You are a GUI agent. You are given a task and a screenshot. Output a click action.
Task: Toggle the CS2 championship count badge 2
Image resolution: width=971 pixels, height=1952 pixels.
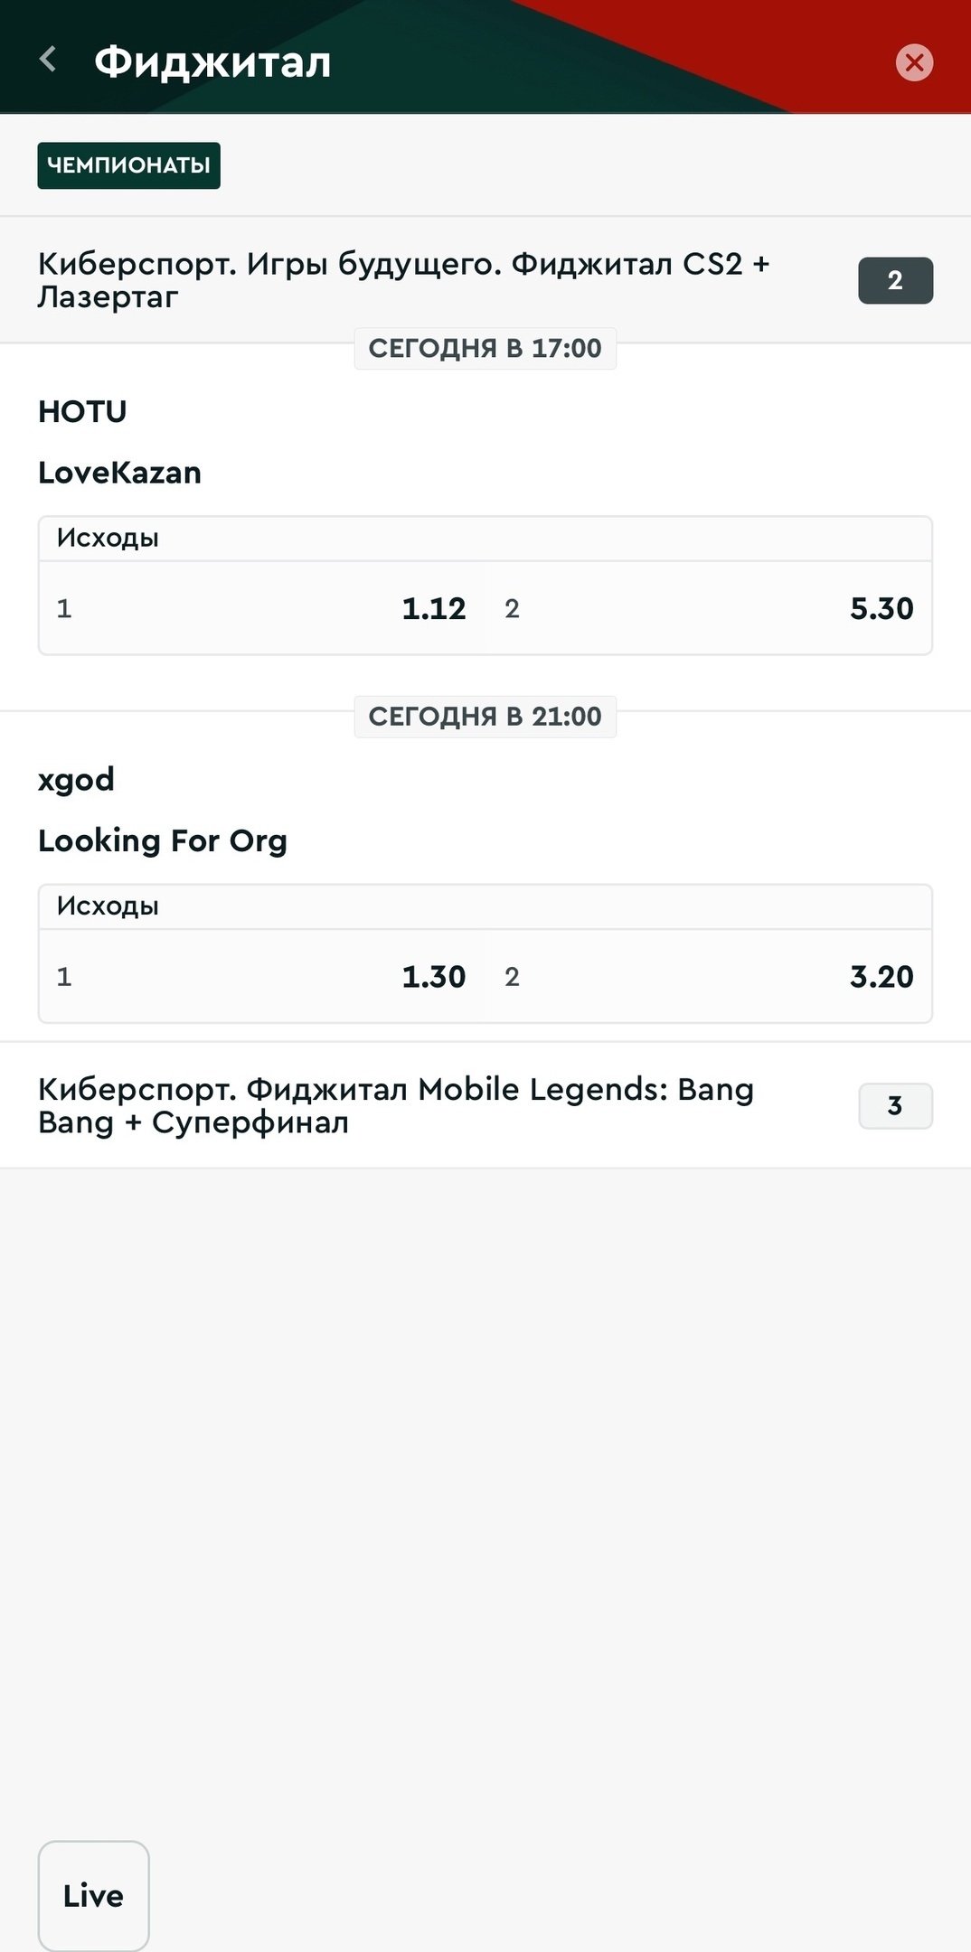pyautogui.click(x=895, y=280)
